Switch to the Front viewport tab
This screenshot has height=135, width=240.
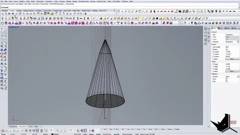click(31, 126)
